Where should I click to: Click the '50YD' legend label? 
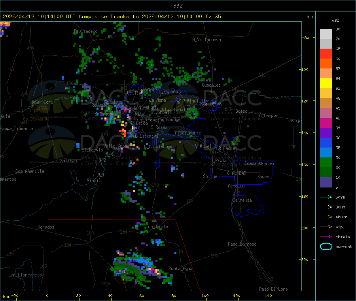[x=340, y=197]
